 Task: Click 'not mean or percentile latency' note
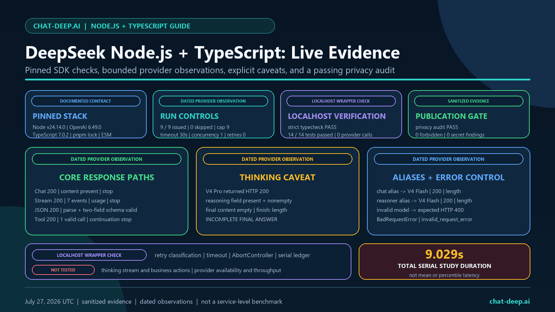click(444, 275)
